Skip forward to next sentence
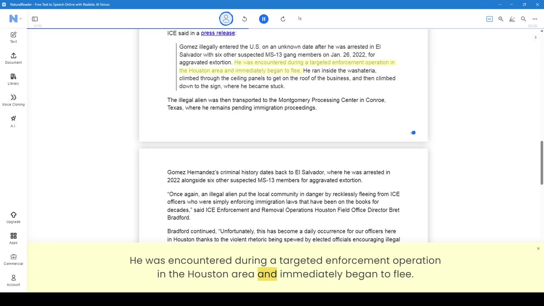 pos(283,19)
